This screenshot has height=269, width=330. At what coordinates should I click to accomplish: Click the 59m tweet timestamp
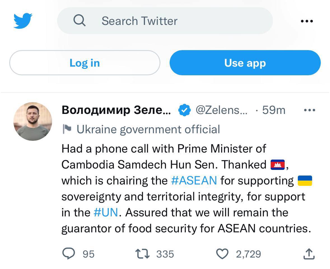[273, 110]
